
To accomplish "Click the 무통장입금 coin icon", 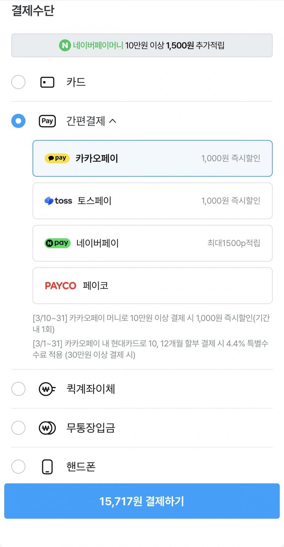I will tap(47, 428).
